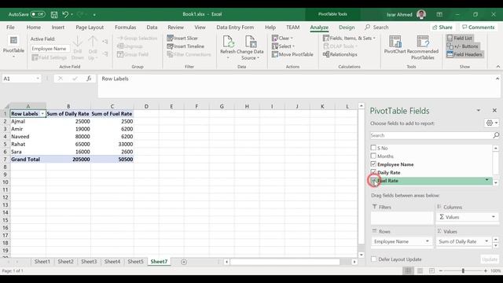Expand the formula bar
The image size is (503, 283).
tap(497, 79)
